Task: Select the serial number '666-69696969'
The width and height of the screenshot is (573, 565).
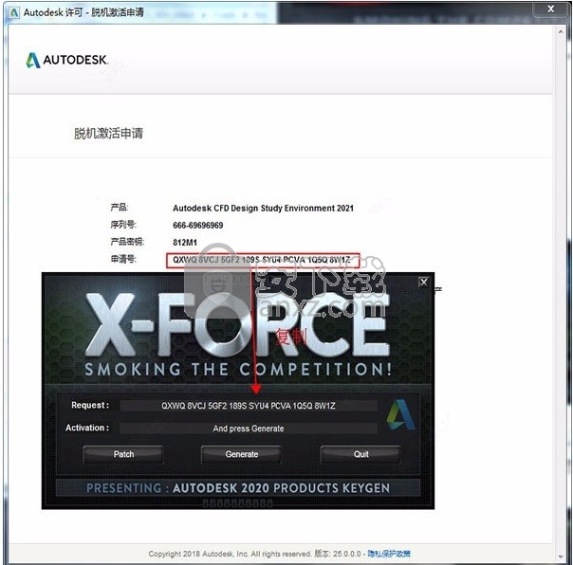Action: coord(197,226)
